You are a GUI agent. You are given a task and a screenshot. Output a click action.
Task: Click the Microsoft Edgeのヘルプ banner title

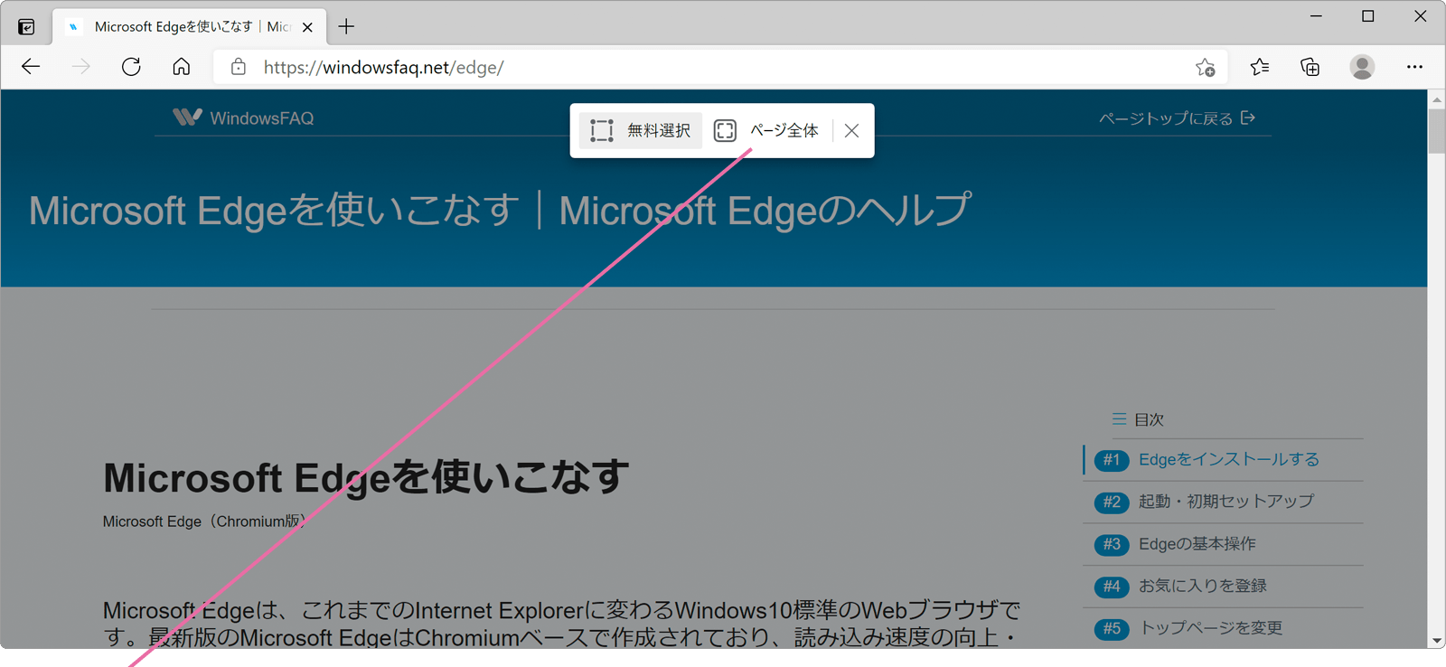point(765,211)
